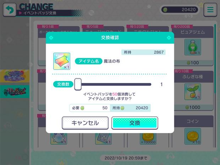Click the ピュアジェム item card title
220x165 pixels.
point(193,32)
